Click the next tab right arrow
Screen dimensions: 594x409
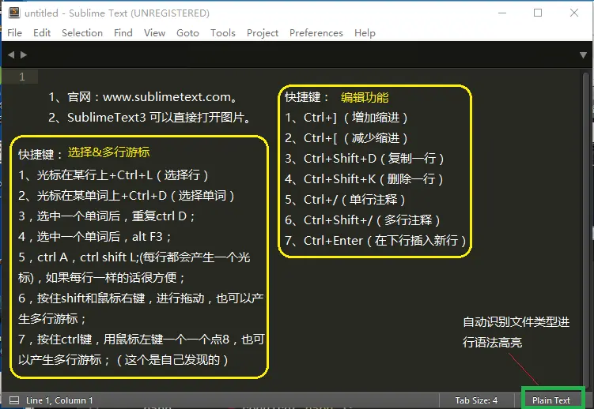click(24, 54)
